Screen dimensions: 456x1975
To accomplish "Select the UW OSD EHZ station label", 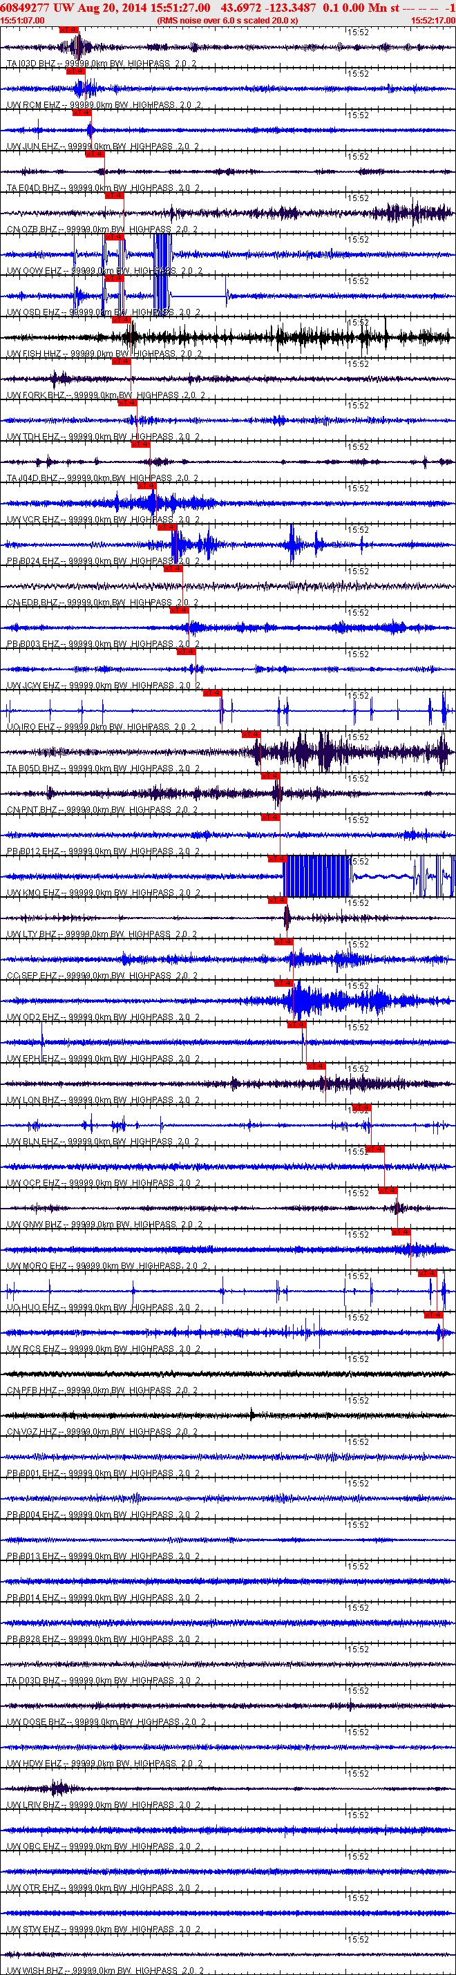I will coord(104,312).
